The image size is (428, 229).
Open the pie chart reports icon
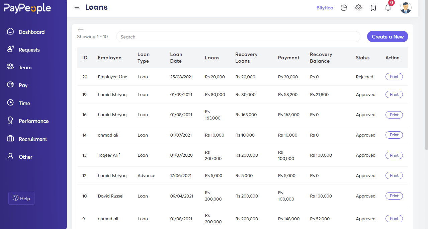pyautogui.click(x=344, y=8)
